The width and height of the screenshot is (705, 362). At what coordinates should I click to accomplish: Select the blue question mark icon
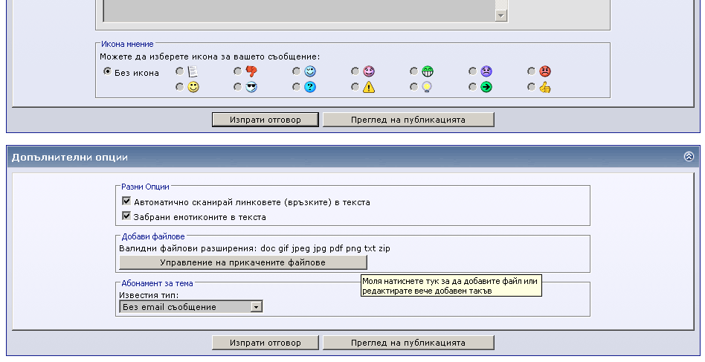pyautogui.click(x=297, y=87)
